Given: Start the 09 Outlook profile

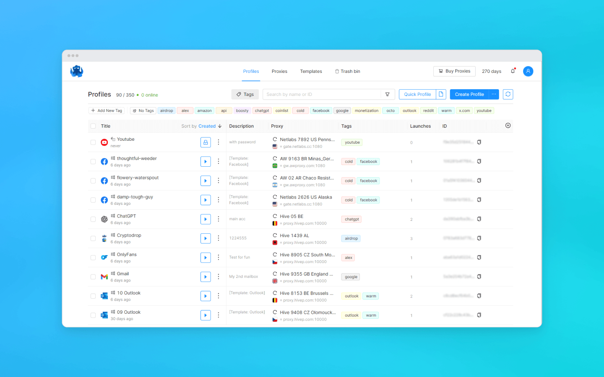Looking at the screenshot, I should (206, 315).
